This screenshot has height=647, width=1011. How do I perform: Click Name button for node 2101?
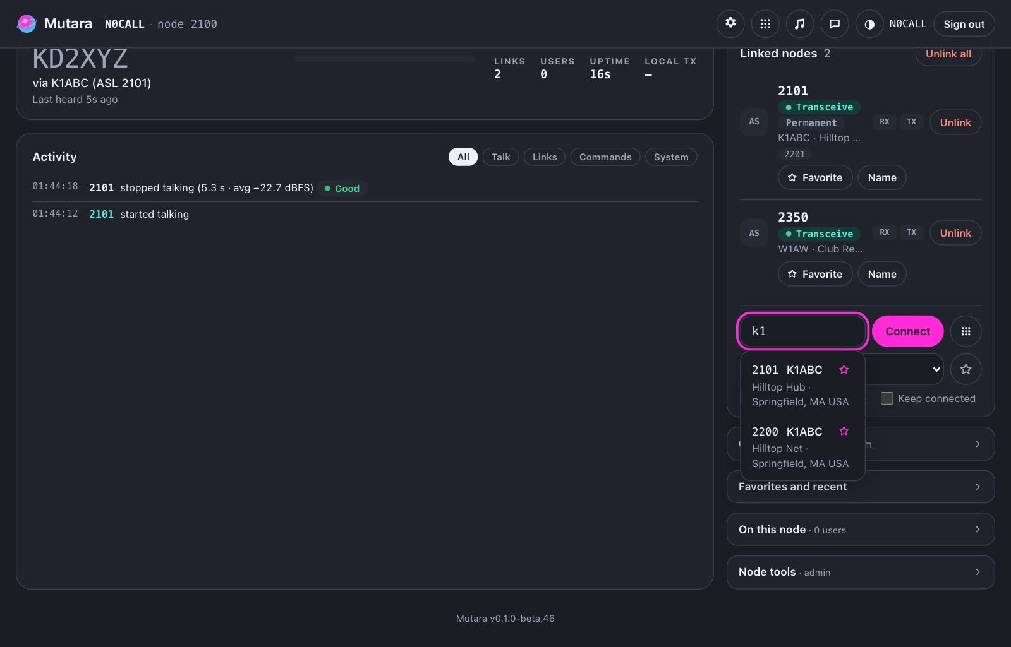[882, 178]
